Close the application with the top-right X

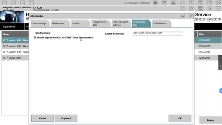pos(218,3)
